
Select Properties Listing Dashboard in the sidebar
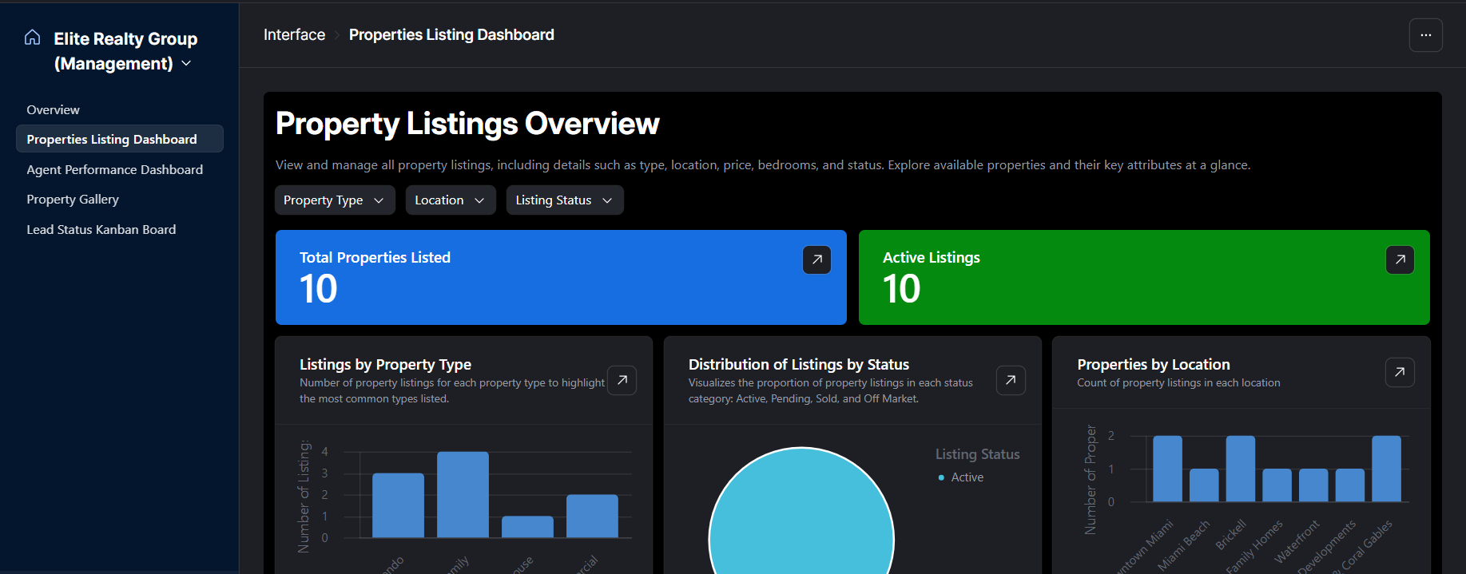pos(120,139)
